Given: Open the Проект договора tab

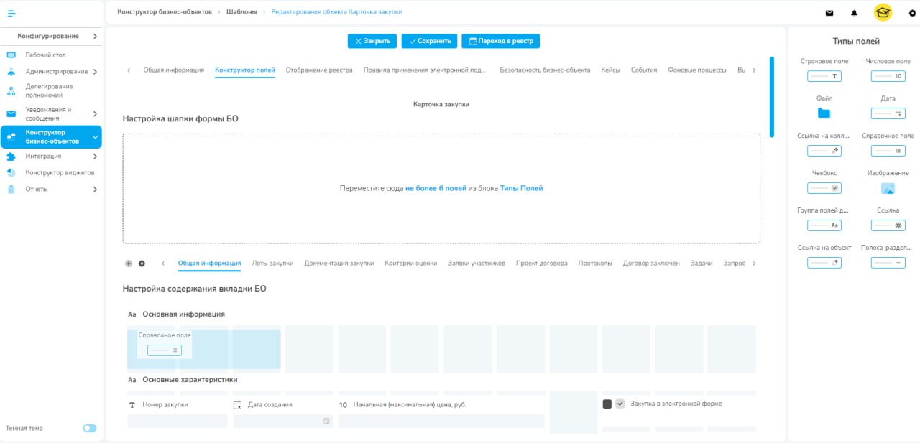Looking at the screenshot, I should click(x=542, y=264).
